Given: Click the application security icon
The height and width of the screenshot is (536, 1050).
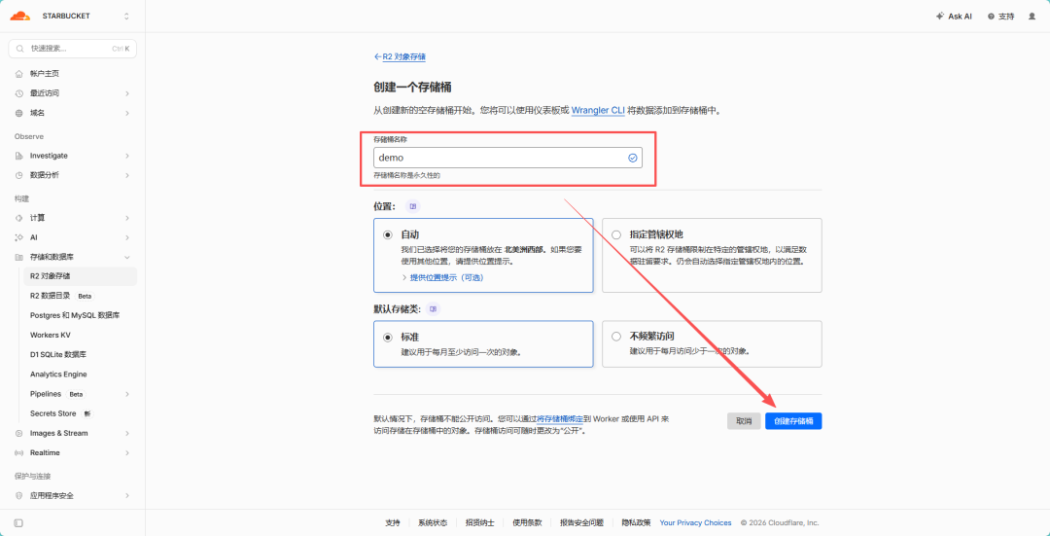Looking at the screenshot, I should [x=18, y=496].
